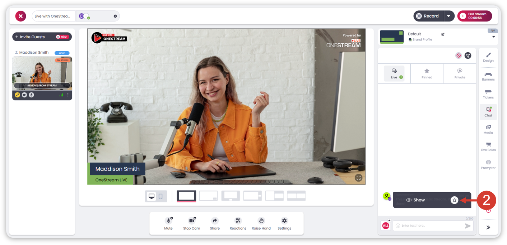This screenshot has width=507, height=245.
Task: Open the Design panel icon
Action: pyautogui.click(x=488, y=57)
